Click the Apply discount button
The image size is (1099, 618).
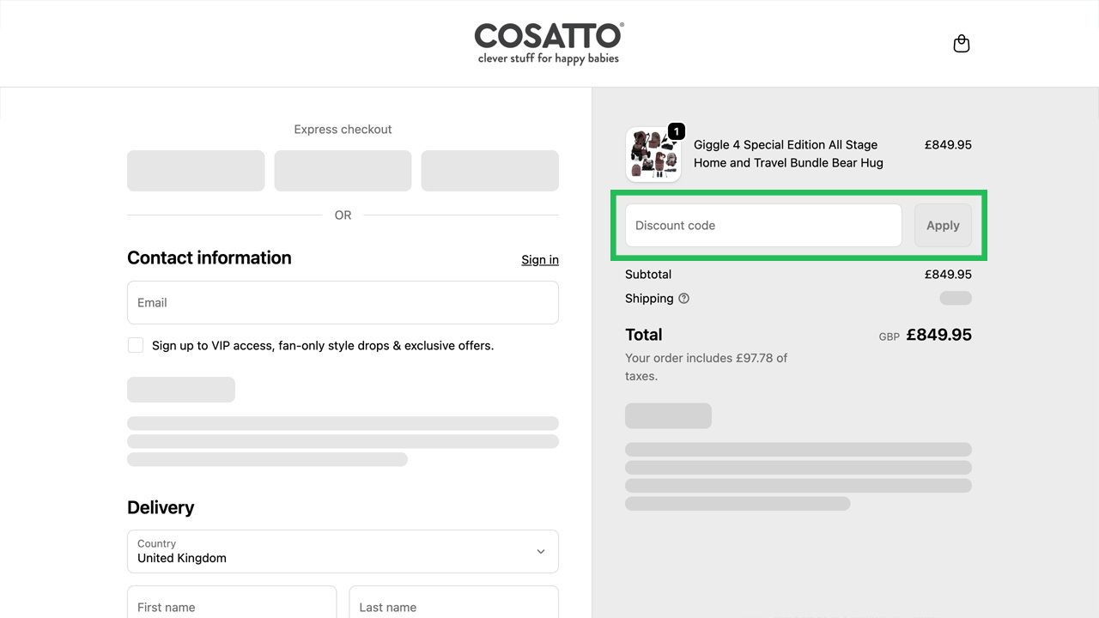click(x=943, y=225)
